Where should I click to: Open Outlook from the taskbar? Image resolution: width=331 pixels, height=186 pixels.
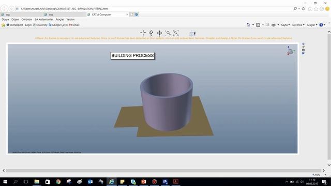pos(90,181)
